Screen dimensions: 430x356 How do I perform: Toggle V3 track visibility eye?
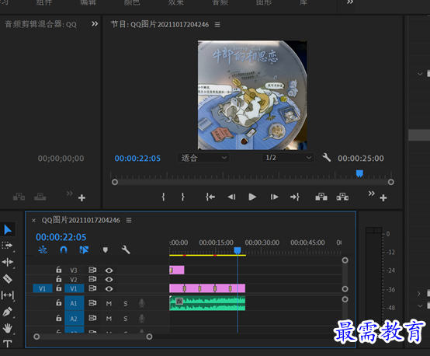(109, 270)
